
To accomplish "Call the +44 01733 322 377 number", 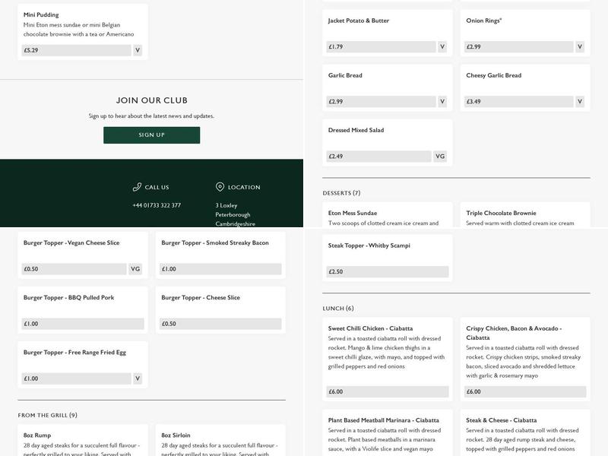I will click(157, 205).
